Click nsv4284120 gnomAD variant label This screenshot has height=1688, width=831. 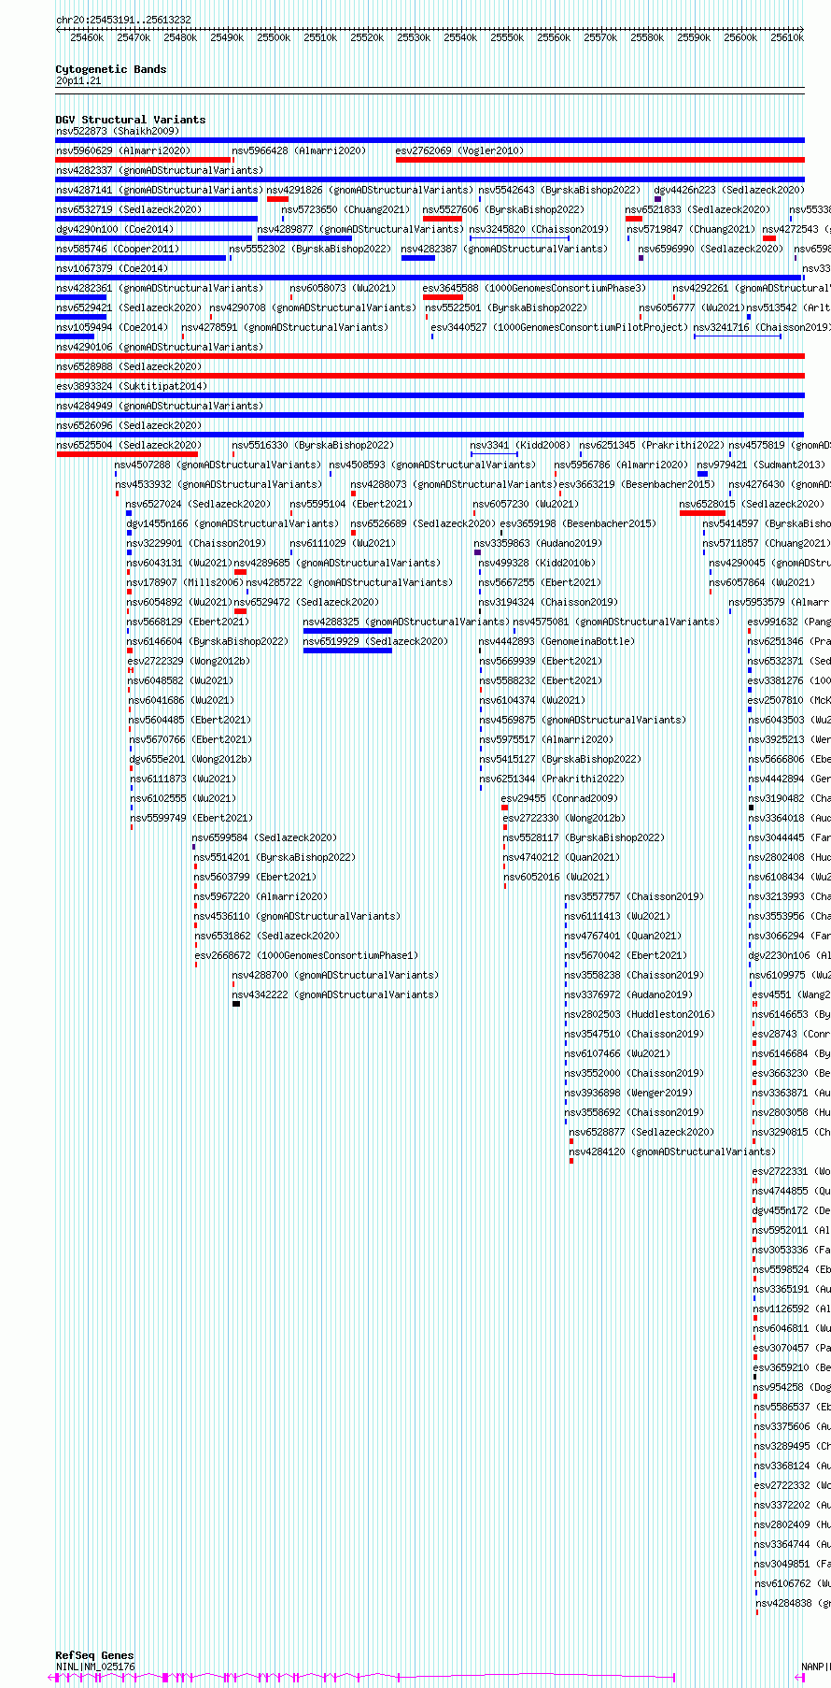[x=672, y=1152]
